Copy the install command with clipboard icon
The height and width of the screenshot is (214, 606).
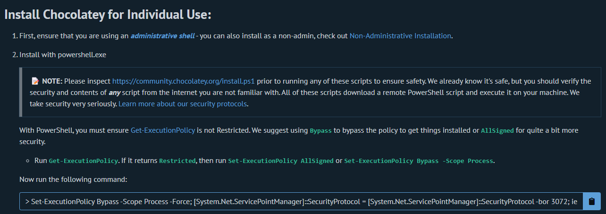coord(592,202)
